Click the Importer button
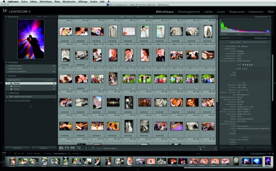The height and width of the screenshot is (171, 276). click(x=17, y=148)
